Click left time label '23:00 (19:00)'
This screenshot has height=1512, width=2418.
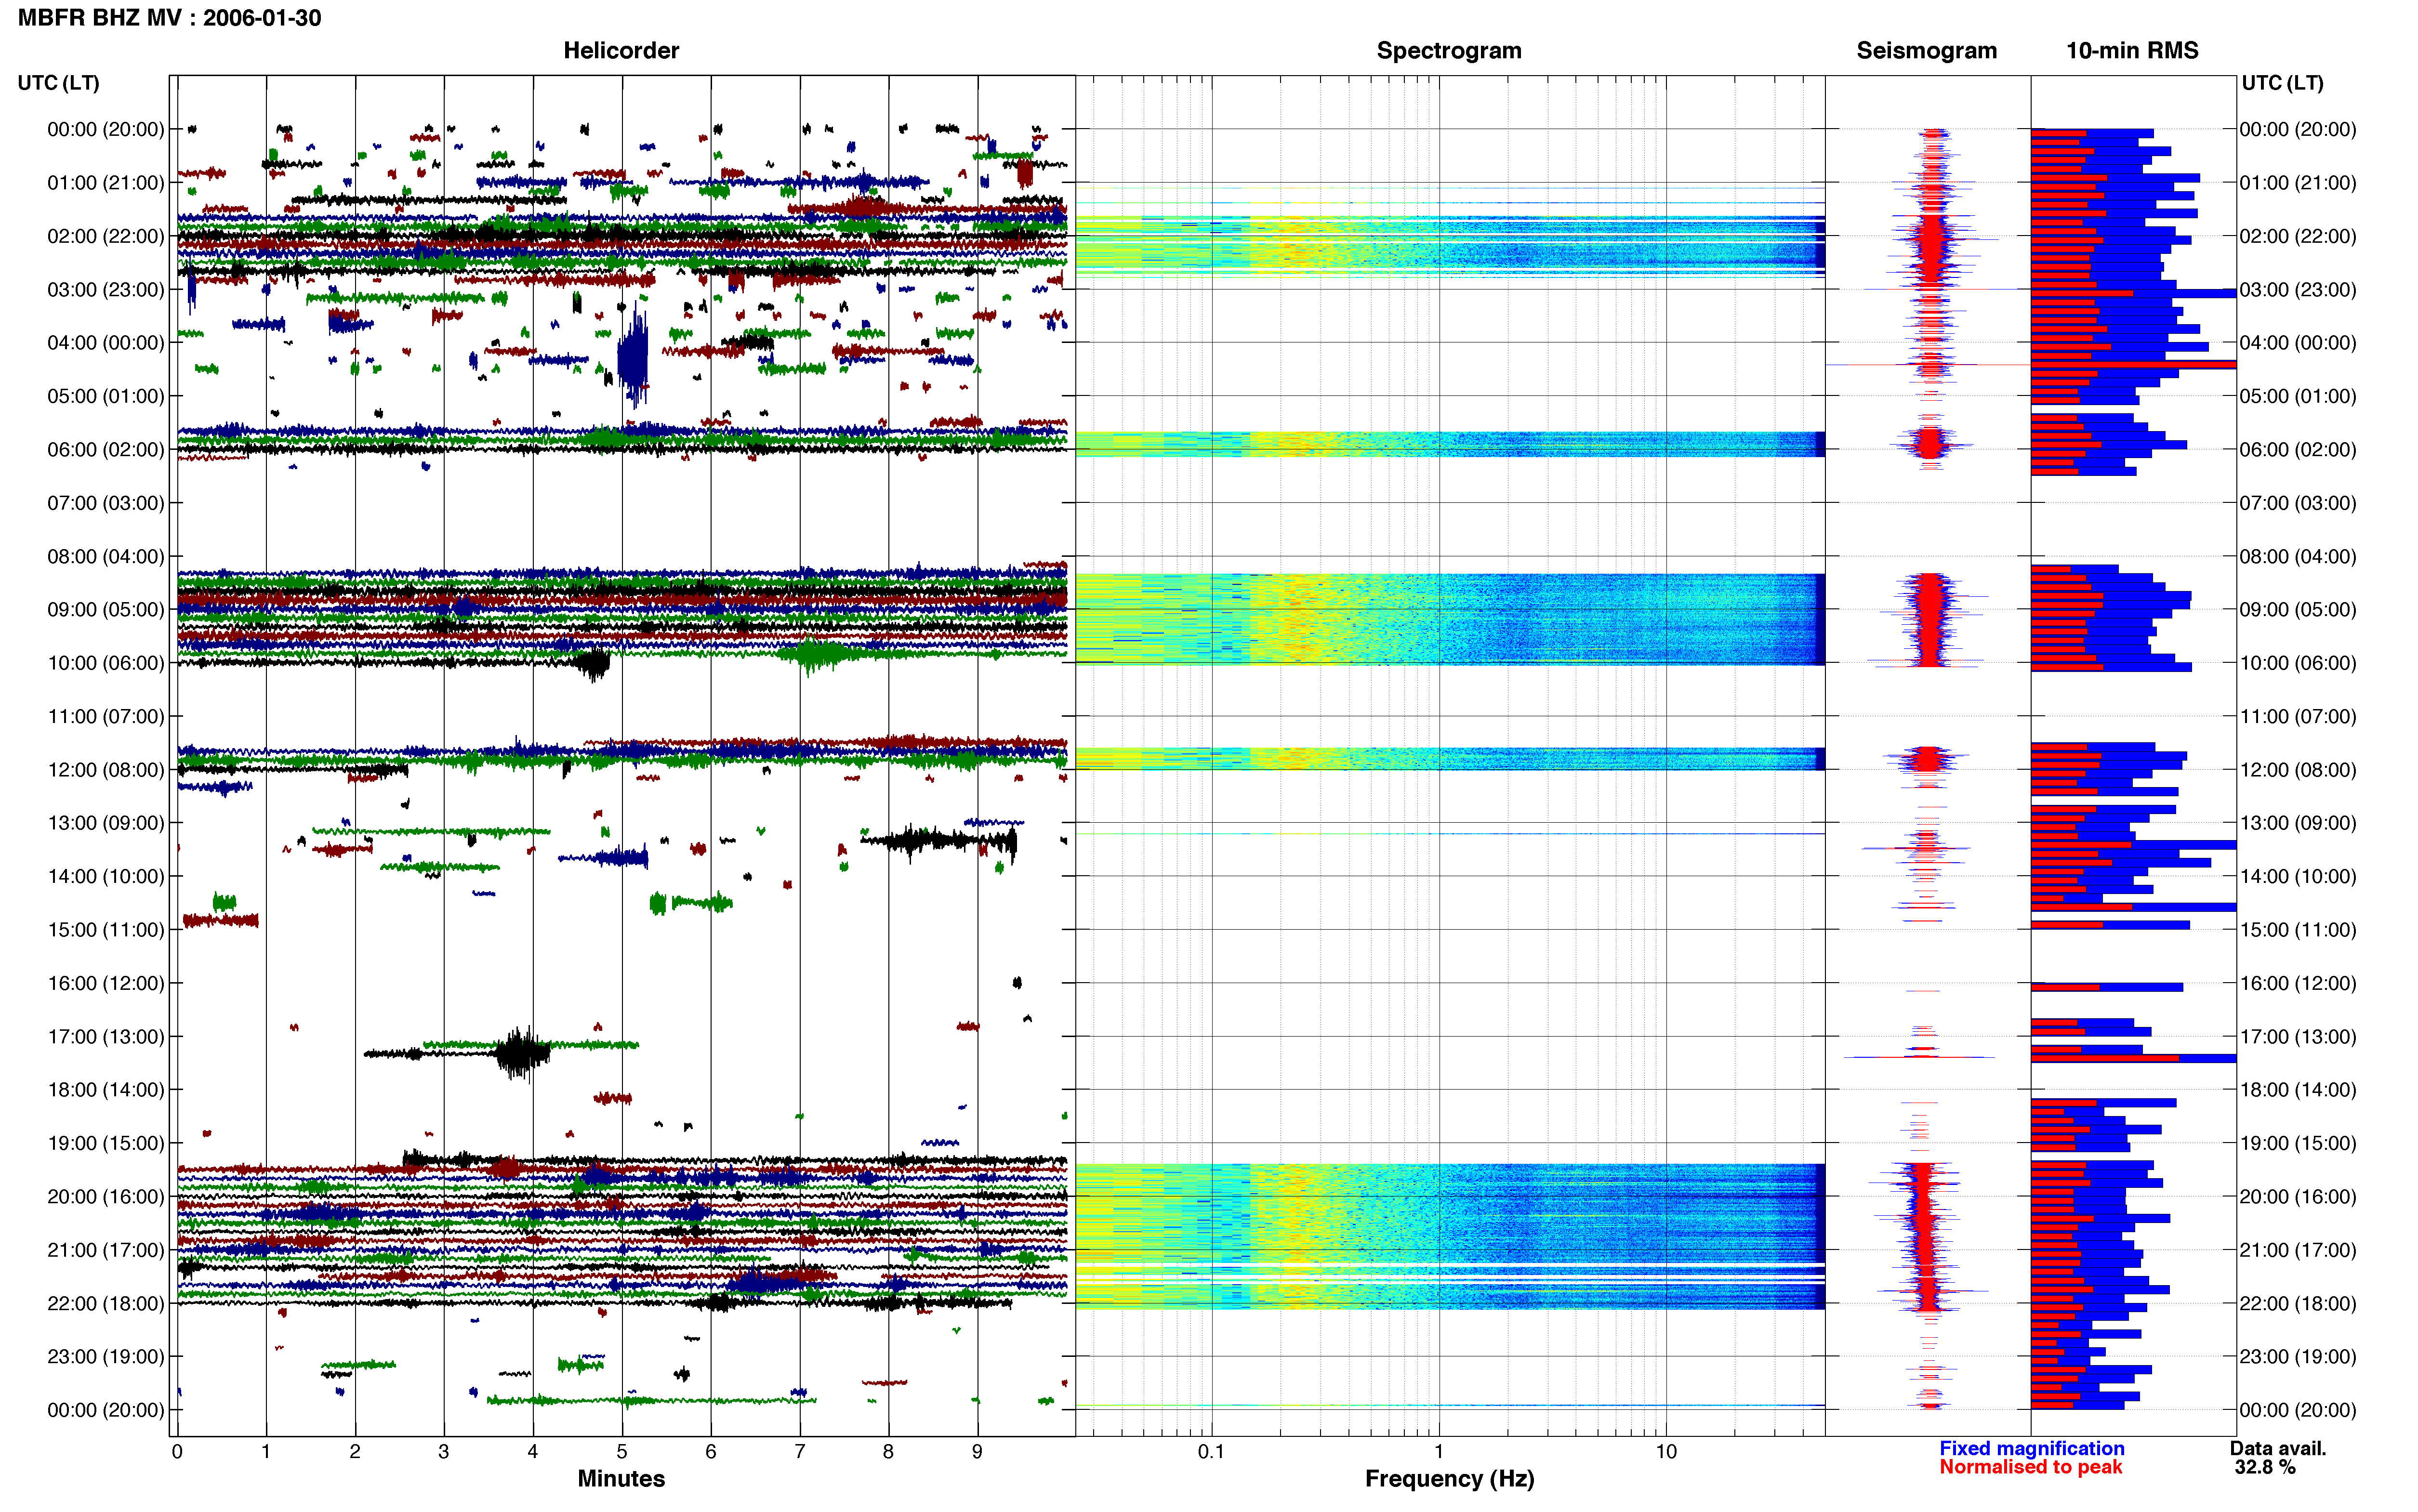click(x=106, y=1357)
